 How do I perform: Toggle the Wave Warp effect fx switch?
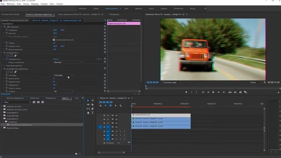(5, 69)
